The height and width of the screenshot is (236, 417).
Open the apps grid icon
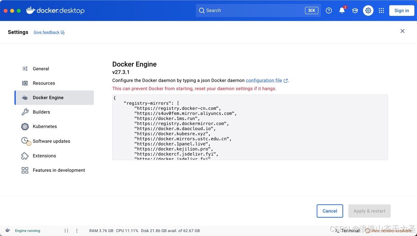pyautogui.click(x=381, y=10)
